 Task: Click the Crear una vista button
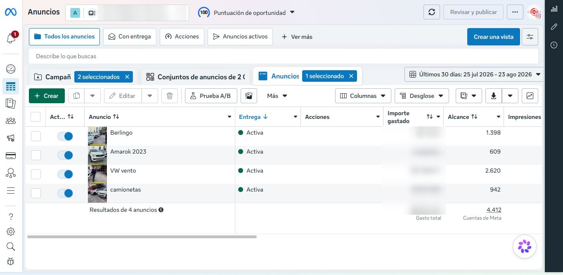tap(494, 37)
